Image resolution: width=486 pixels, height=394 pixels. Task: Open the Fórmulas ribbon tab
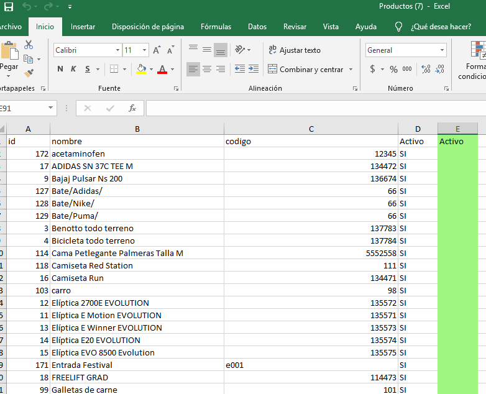[x=216, y=27]
